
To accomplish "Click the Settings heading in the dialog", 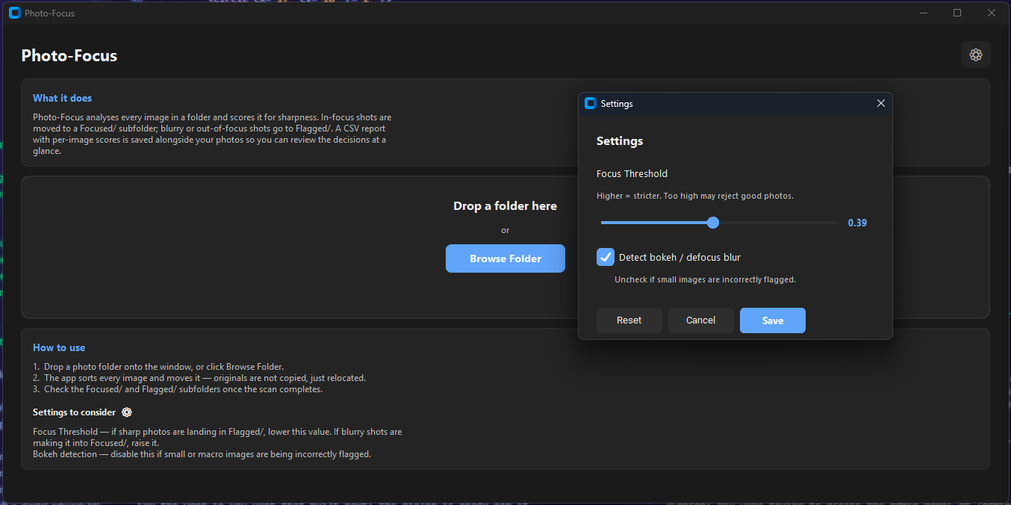I will click(x=620, y=141).
